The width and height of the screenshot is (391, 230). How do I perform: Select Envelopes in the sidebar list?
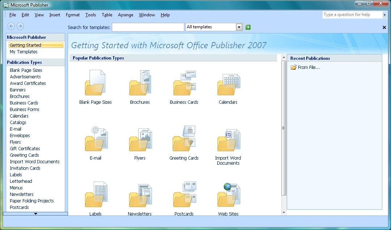[20, 136]
